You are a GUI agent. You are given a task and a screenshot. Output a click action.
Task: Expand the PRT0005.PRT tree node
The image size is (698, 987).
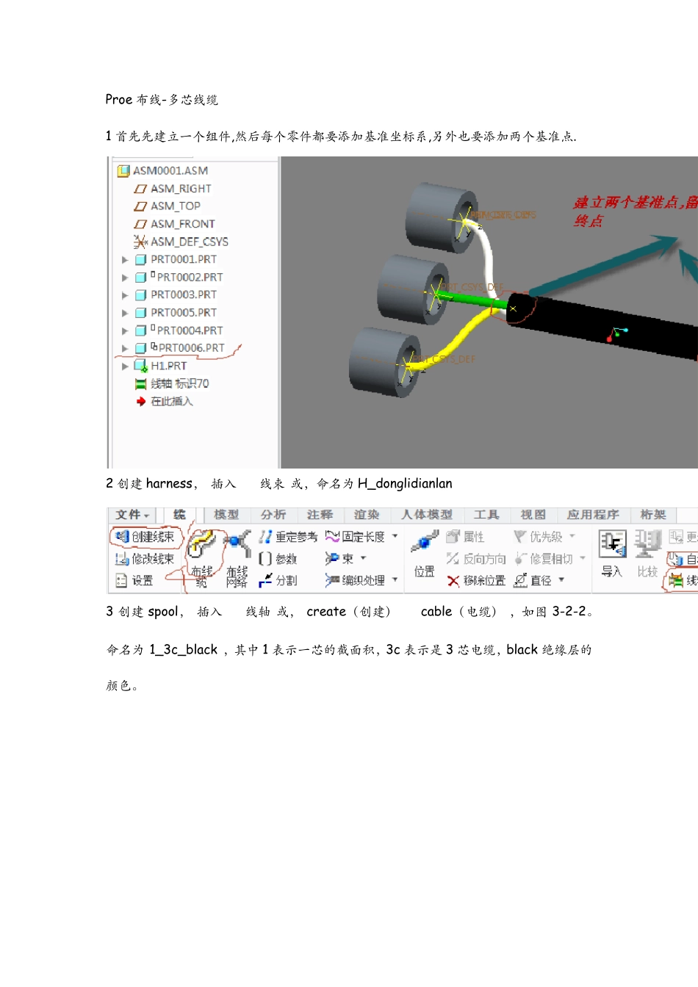(x=125, y=313)
